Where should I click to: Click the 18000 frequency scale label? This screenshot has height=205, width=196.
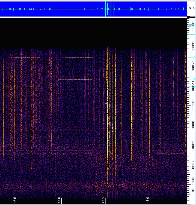(193, 26)
